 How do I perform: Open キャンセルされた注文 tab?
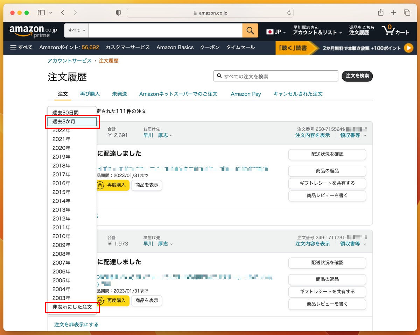pos(298,94)
